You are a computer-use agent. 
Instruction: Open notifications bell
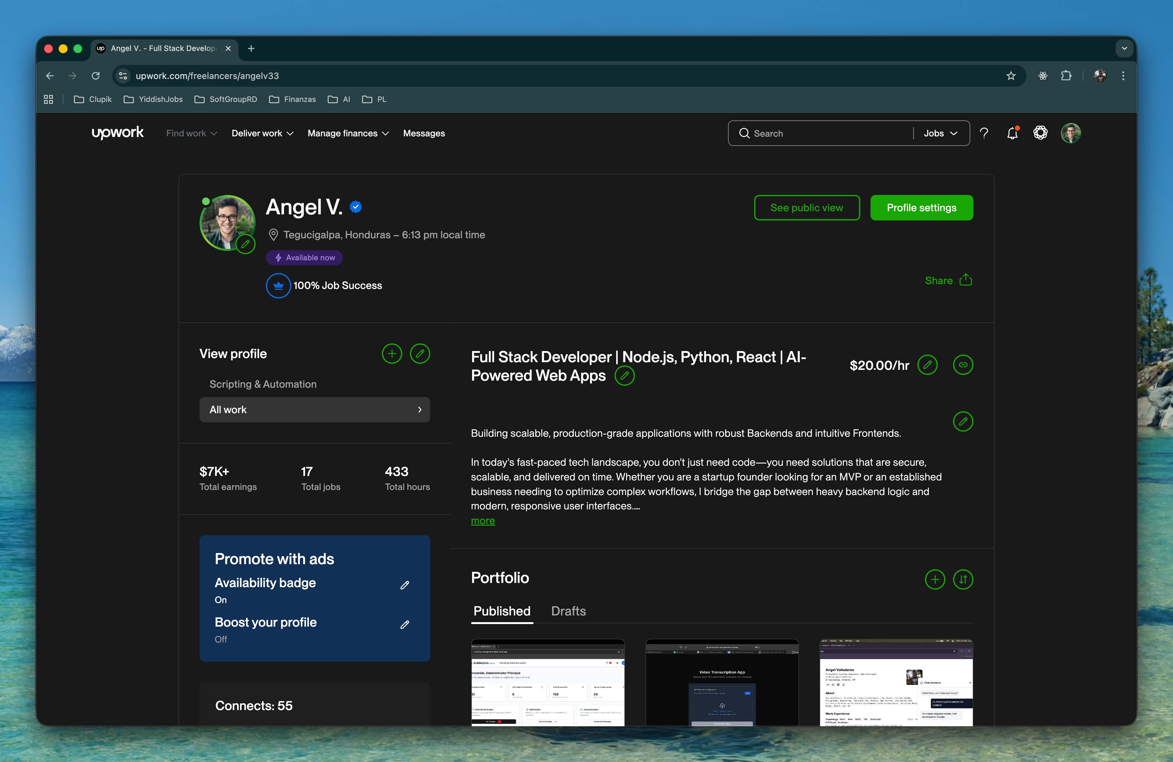1012,133
